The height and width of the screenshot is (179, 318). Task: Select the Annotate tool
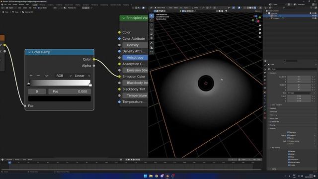152,43
